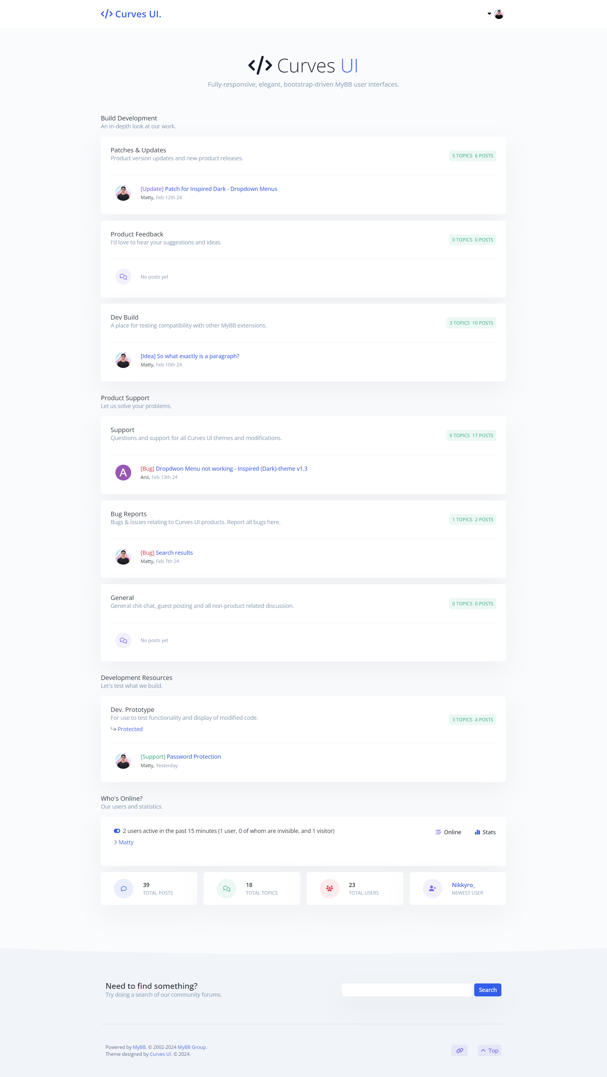Click the Matty online user link
Image resolution: width=607 pixels, height=1077 pixels.
[126, 842]
